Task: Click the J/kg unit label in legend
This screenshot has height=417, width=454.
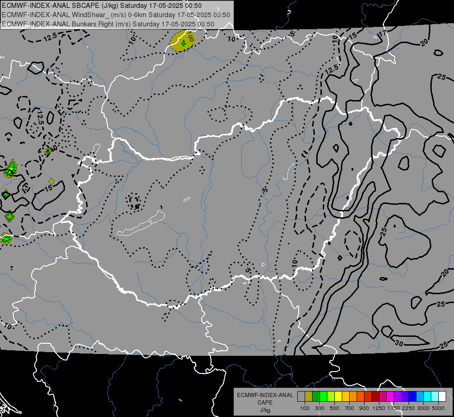Action: click(x=265, y=410)
